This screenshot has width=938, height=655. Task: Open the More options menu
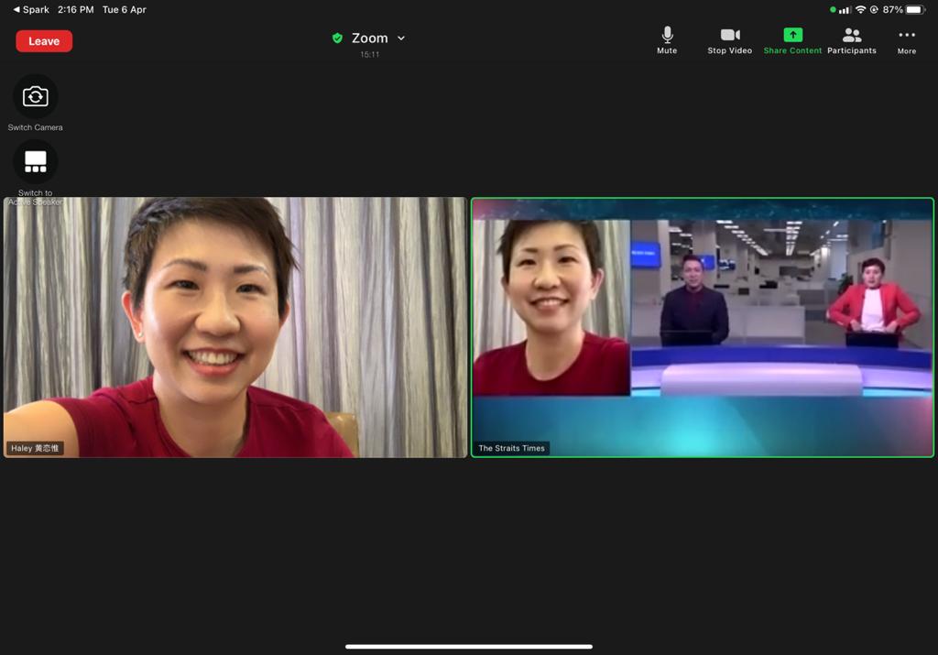(x=906, y=40)
